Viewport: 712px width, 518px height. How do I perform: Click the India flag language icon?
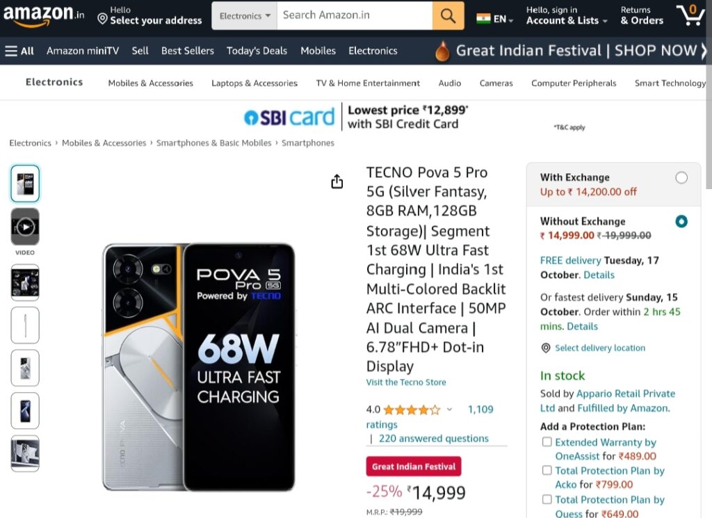(x=483, y=19)
